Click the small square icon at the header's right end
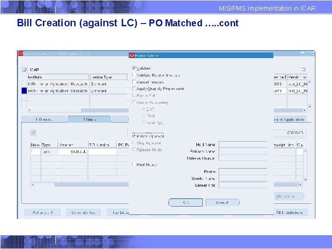 click(x=303, y=70)
